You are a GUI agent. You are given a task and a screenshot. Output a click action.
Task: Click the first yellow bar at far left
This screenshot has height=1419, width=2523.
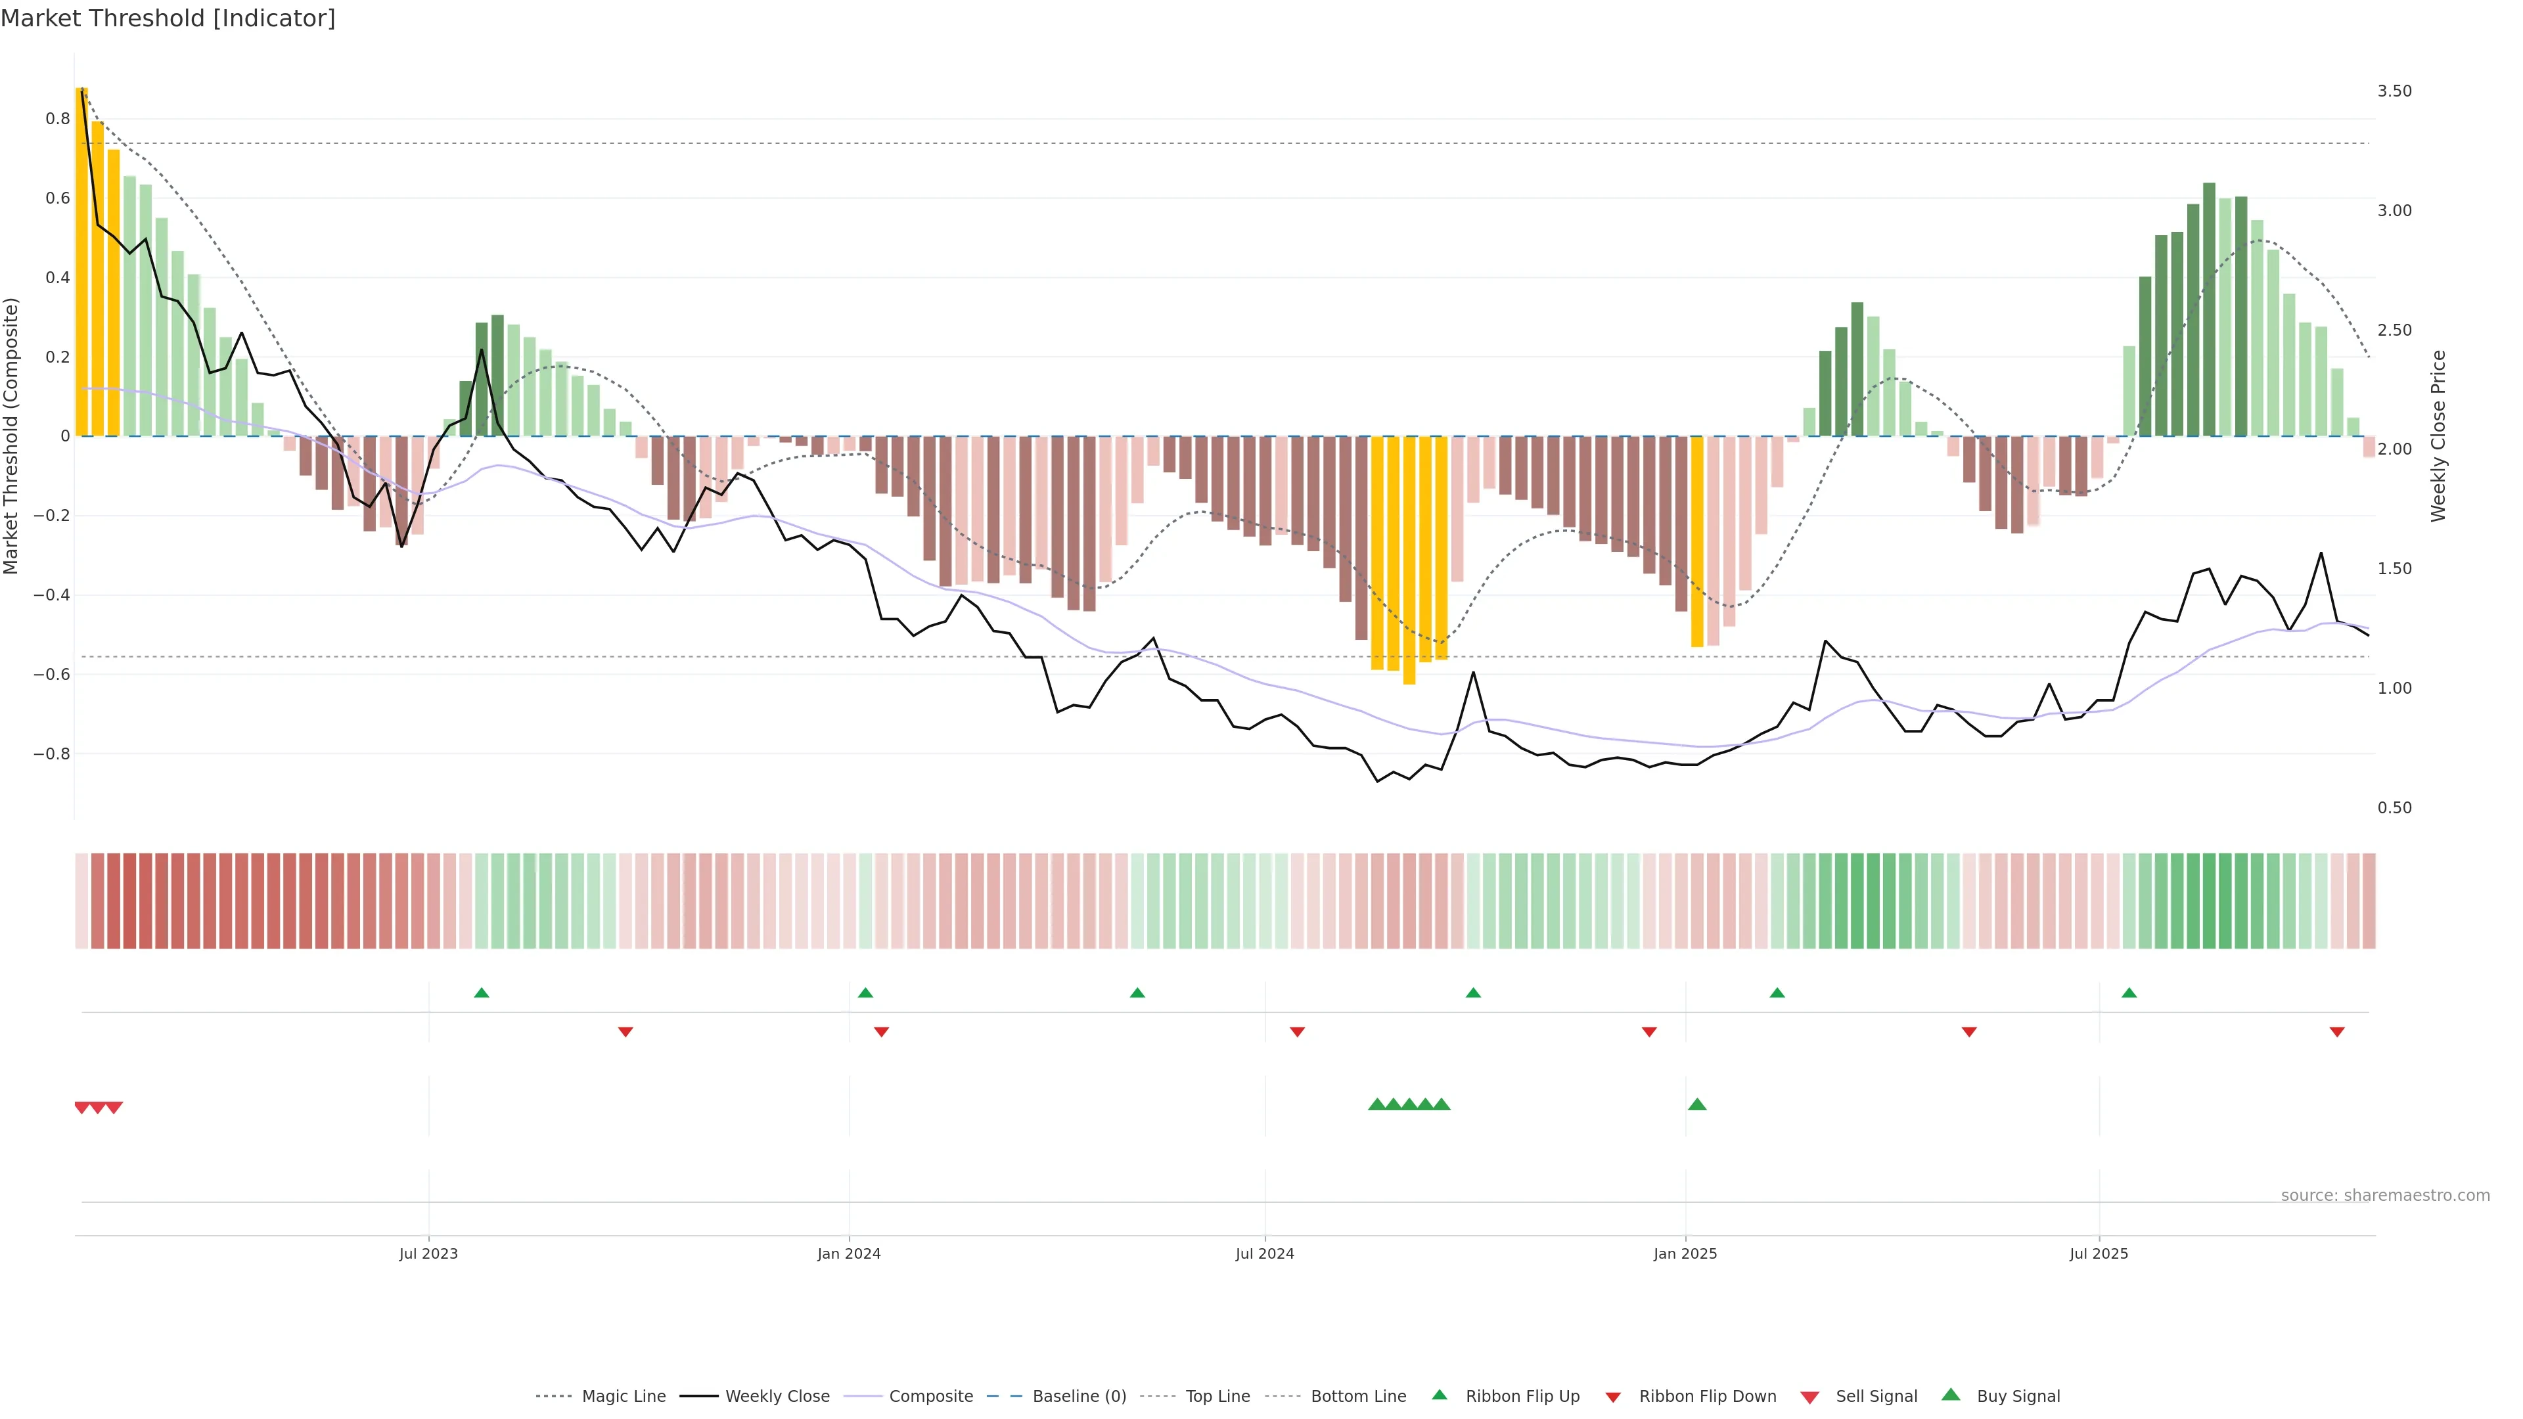click(82, 261)
